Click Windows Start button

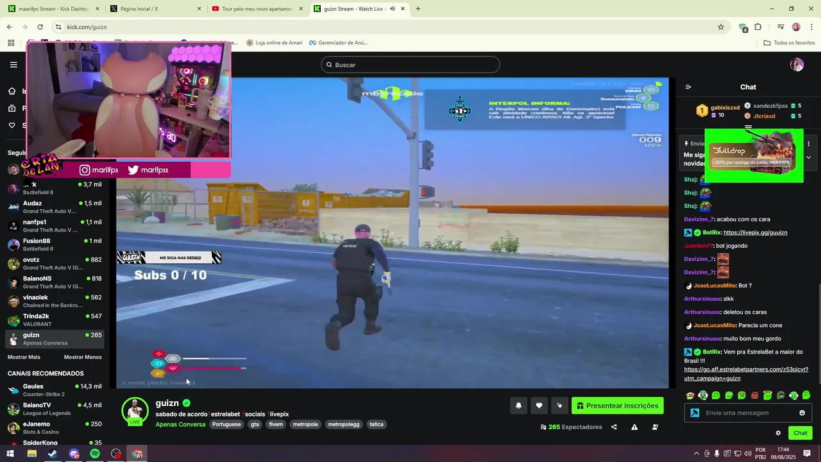pos(10,454)
